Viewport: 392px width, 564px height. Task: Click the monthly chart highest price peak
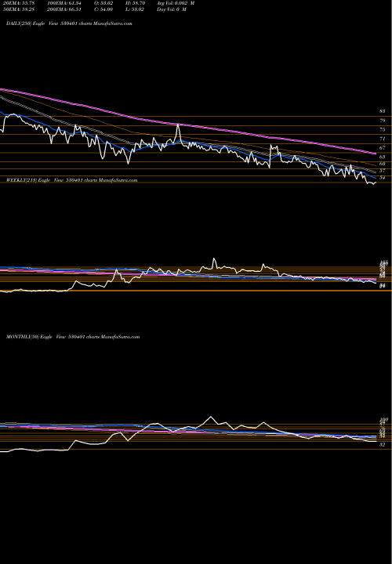[x=211, y=417]
